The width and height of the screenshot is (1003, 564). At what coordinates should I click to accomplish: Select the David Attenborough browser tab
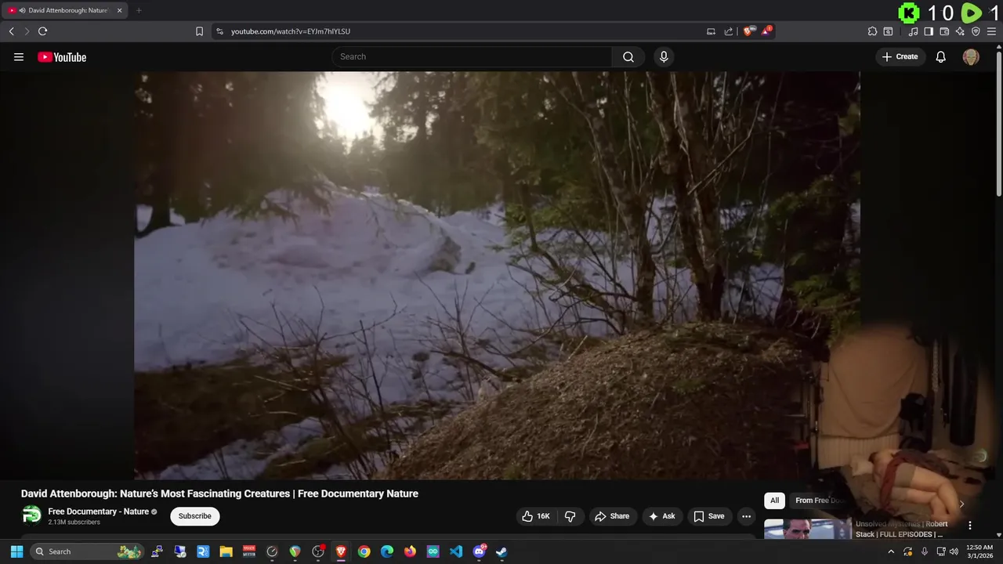(x=65, y=10)
